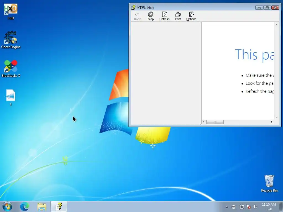This screenshot has height=212, width=283.
Task: Select the Recycle Bin icon
Action: coord(269,183)
